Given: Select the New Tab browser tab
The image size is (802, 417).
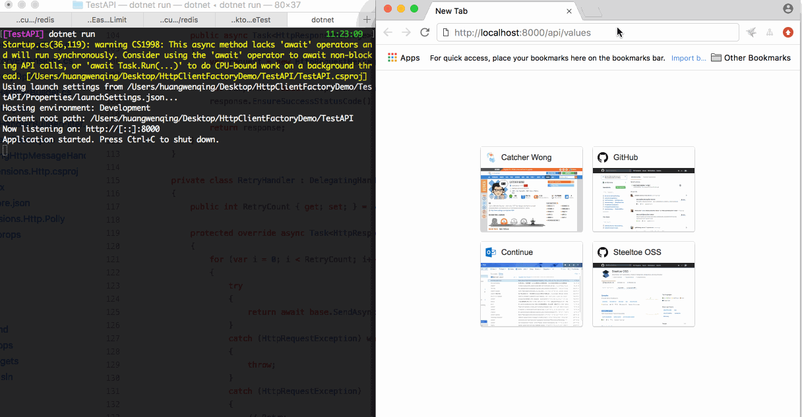Looking at the screenshot, I should point(501,11).
